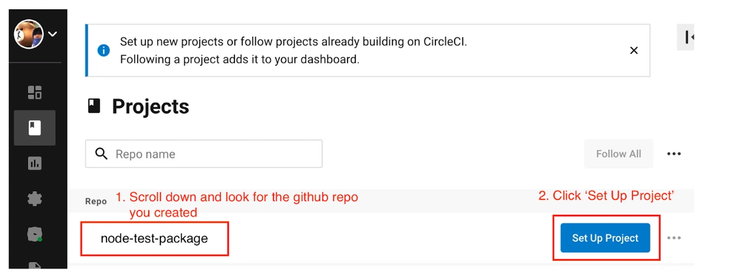Click the partially visible bottom sidebar icon
The image size is (738, 275).
pos(34,266)
